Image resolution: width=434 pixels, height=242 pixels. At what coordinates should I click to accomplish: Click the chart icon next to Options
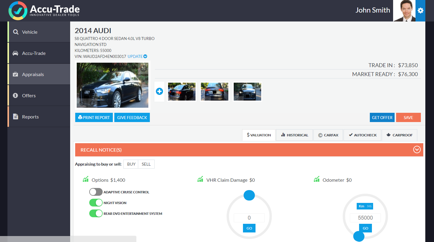[86, 179]
